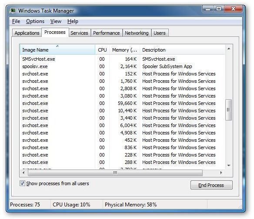
Task: Click the up arrow of the vertical scrollbar
Action: point(229,49)
